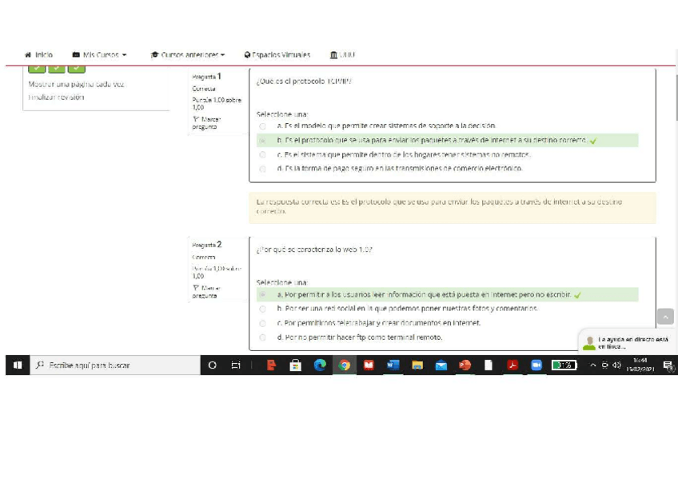
Task: Open Adobe Acrobat from taskbar
Action: pos(512,365)
